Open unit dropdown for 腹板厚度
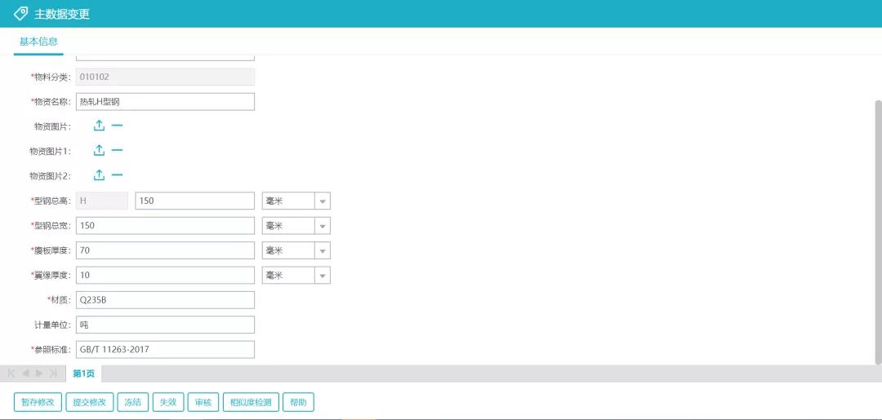882x420 pixels. (x=323, y=250)
